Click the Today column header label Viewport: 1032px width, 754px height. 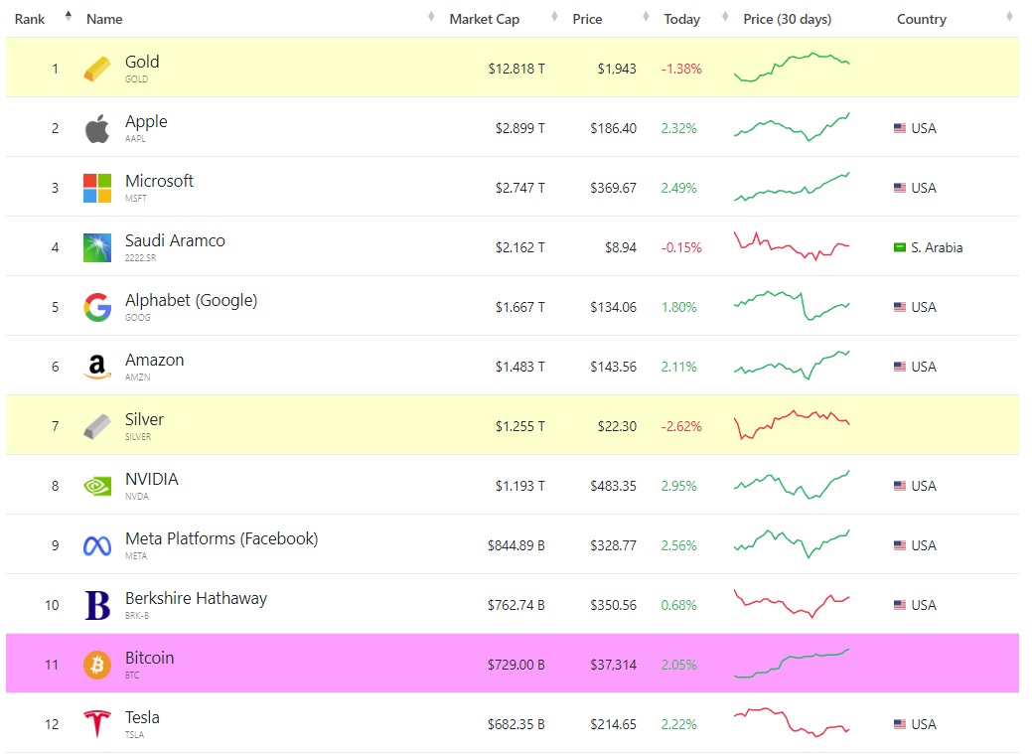click(681, 19)
